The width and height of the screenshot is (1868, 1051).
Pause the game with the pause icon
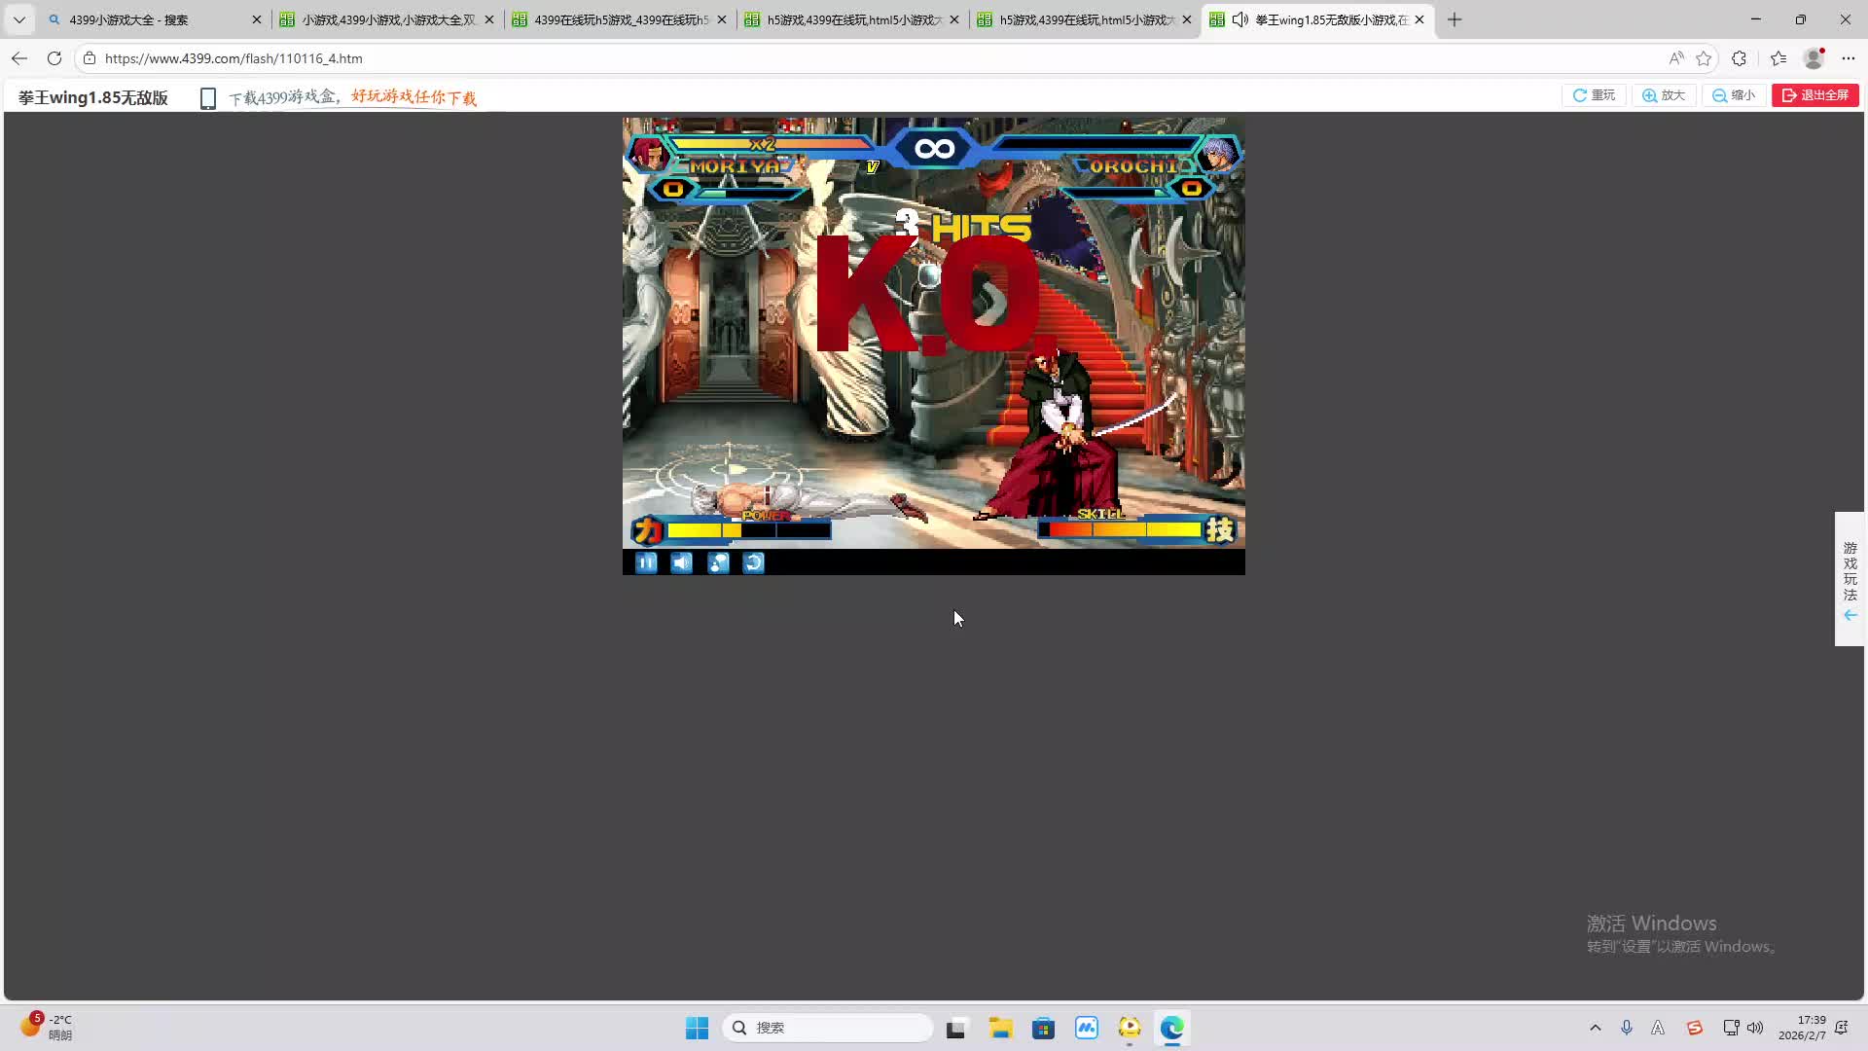[x=646, y=562]
